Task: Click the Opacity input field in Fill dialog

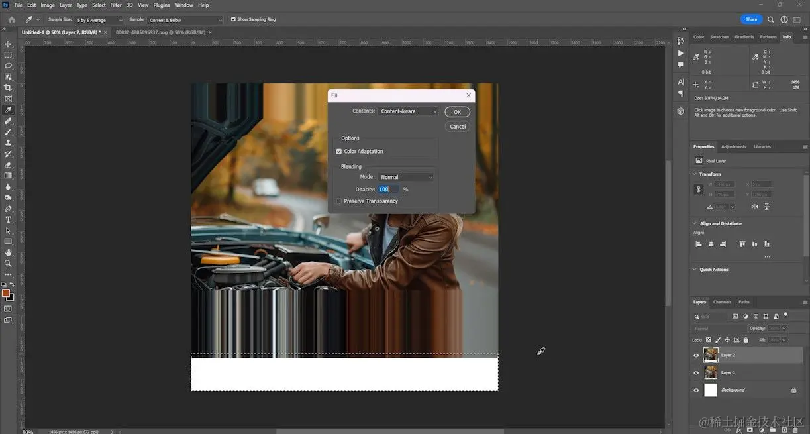Action: click(388, 190)
